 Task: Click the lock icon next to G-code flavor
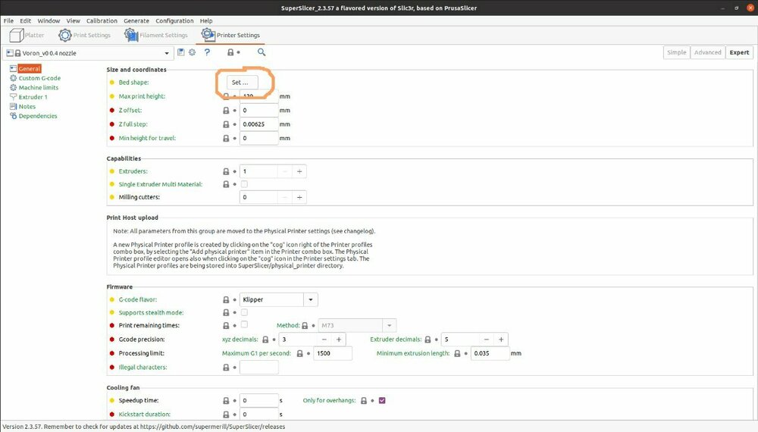pyautogui.click(x=226, y=299)
